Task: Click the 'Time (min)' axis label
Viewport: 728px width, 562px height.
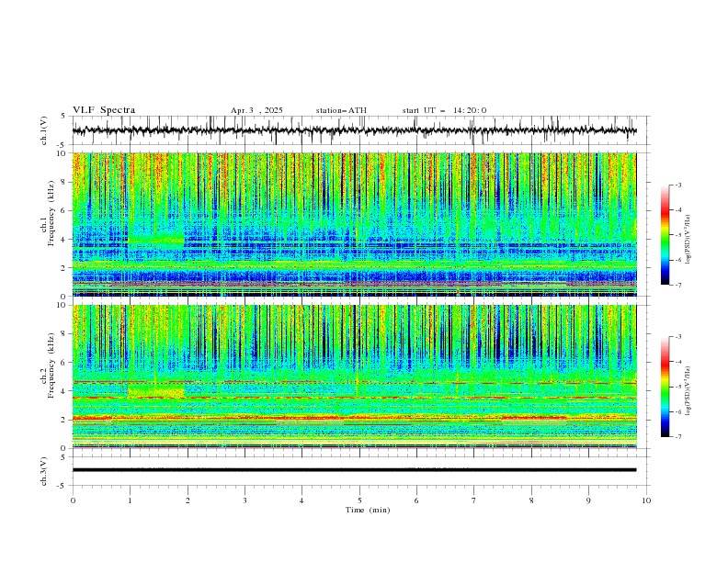Action: coord(368,510)
